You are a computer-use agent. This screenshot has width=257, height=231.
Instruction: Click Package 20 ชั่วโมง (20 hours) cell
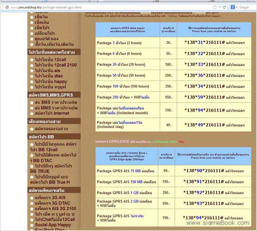(128, 65)
